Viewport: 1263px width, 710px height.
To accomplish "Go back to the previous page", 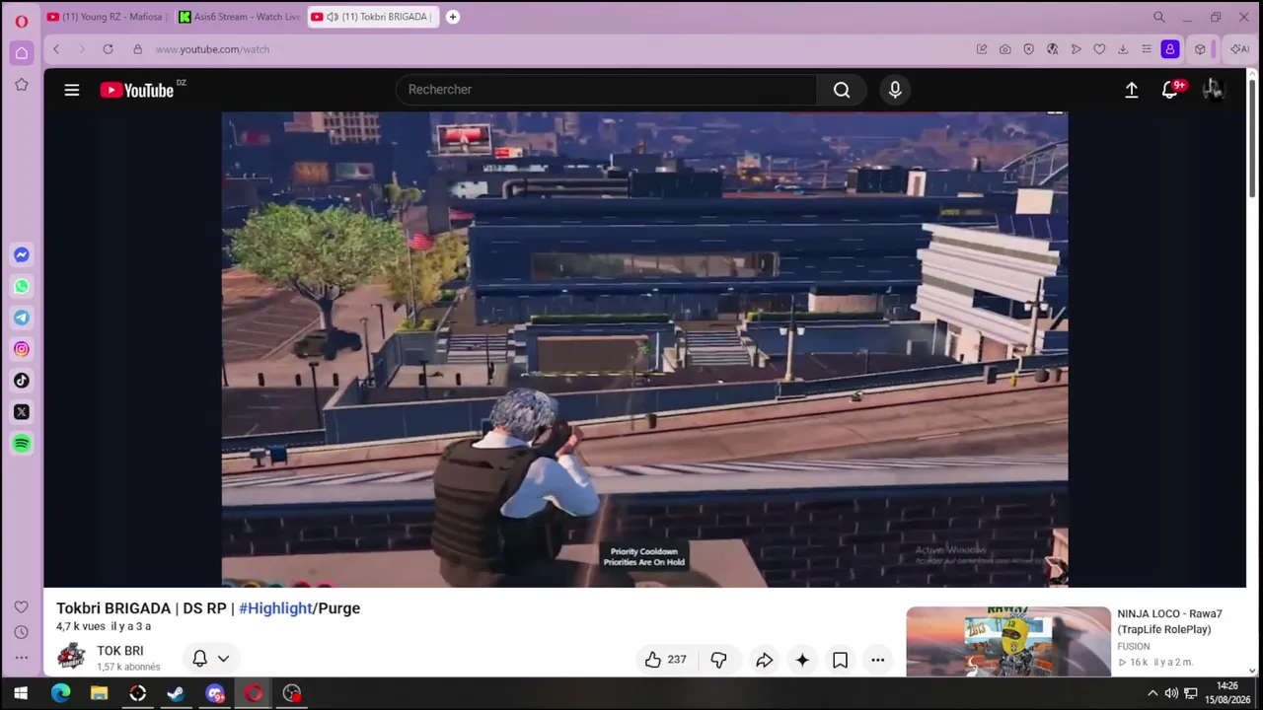I will (56, 49).
